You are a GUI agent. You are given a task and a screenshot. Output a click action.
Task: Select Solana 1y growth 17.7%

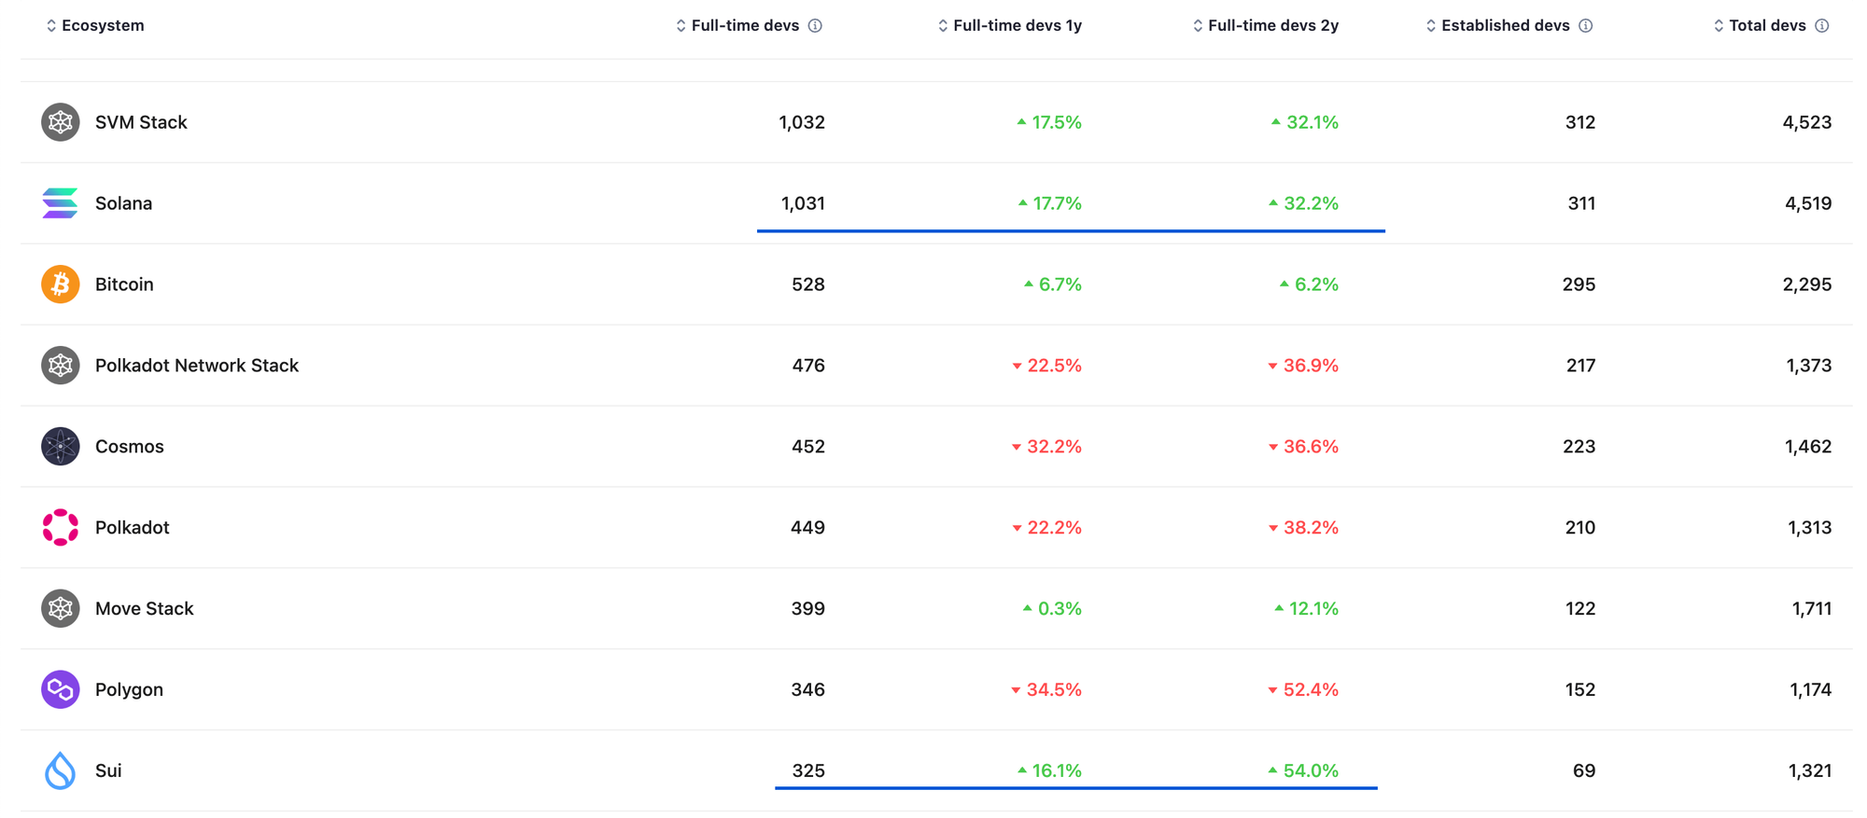tap(1049, 203)
